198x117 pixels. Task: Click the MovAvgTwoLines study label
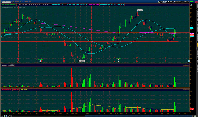[x=66, y=4]
